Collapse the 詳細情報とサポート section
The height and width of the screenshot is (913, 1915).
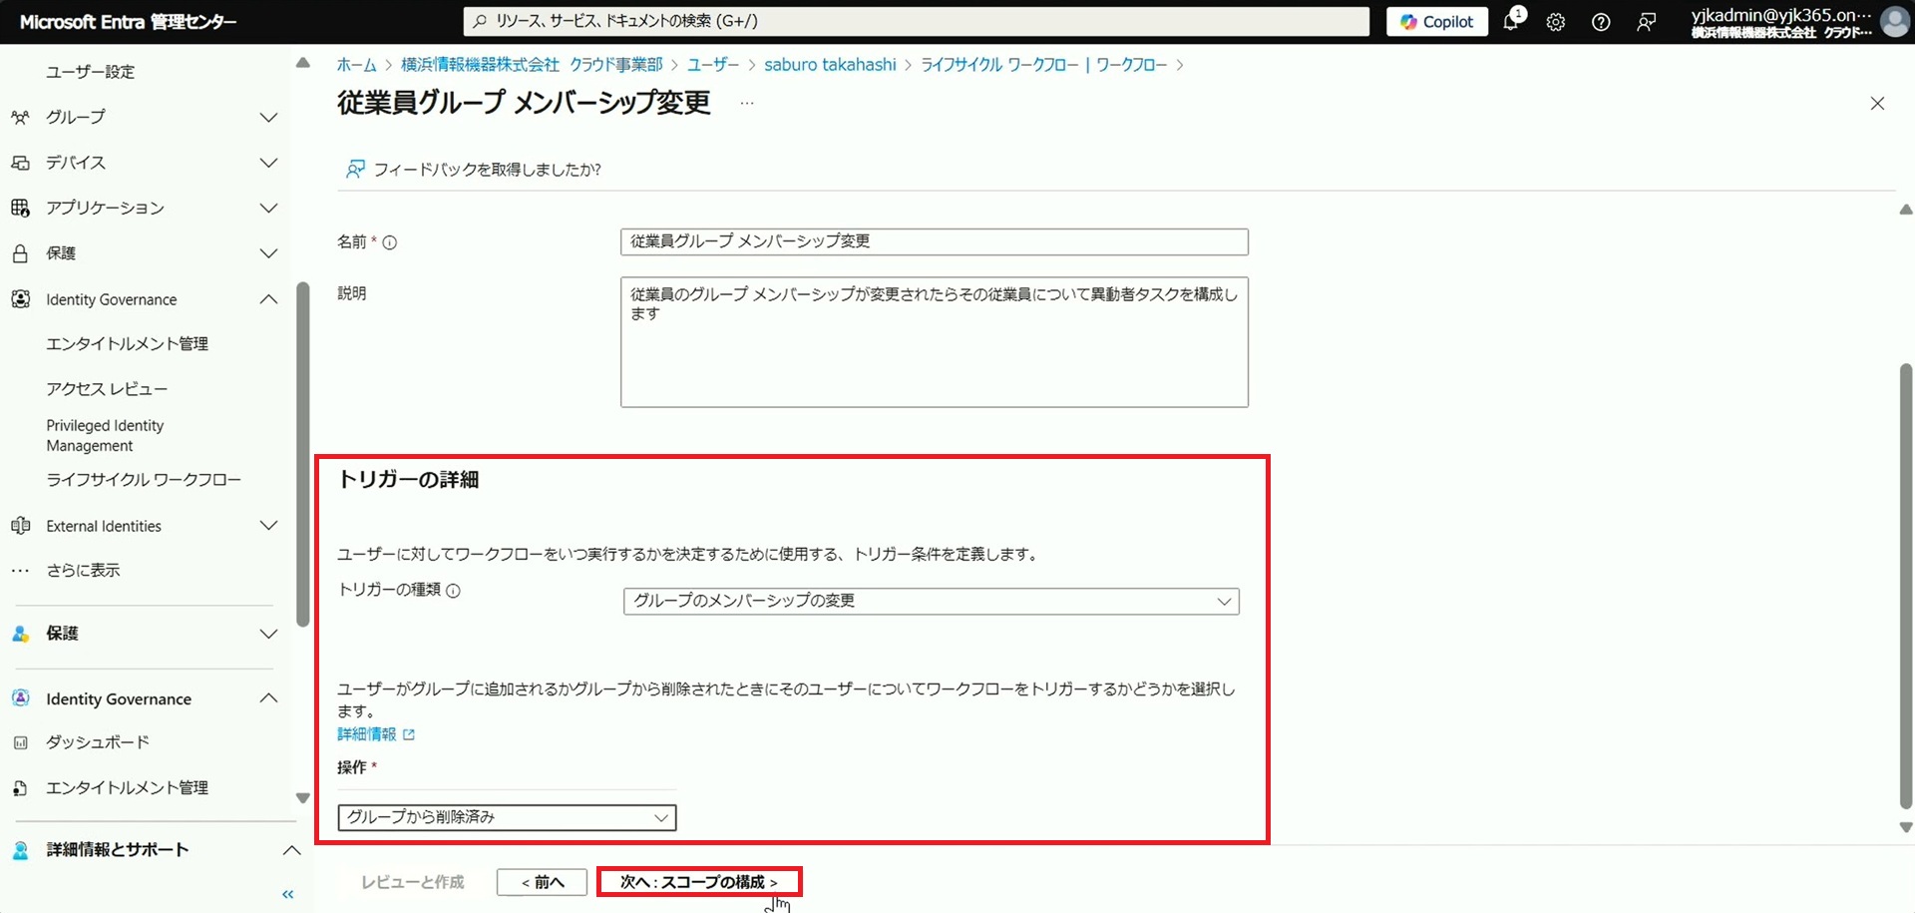[x=291, y=850]
